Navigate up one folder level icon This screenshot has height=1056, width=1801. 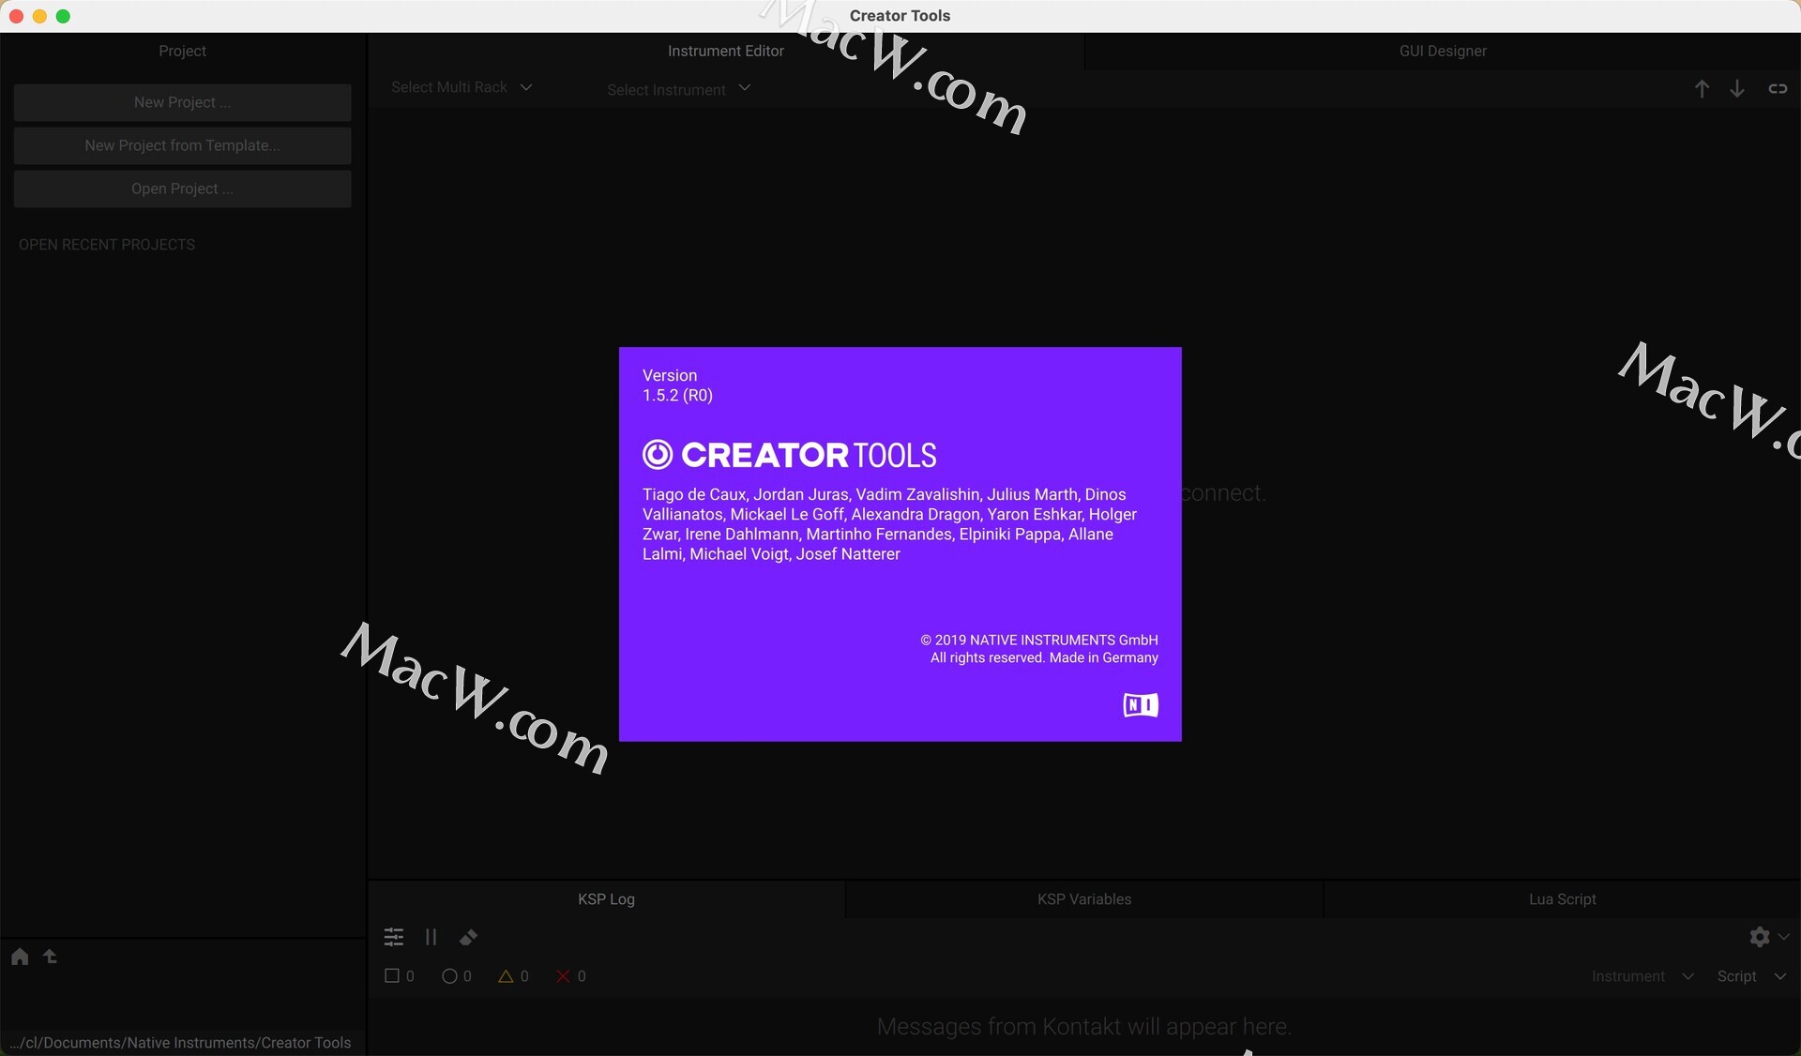[x=51, y=957]
